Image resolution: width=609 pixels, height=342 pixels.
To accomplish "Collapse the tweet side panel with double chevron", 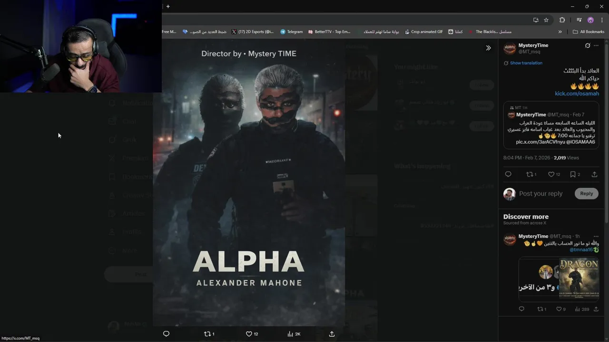I will point(488,48).
